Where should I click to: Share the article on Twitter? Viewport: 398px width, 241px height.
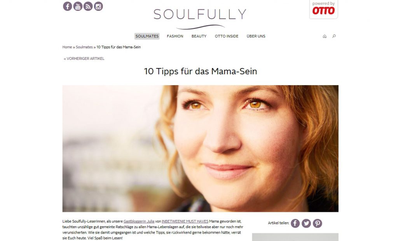tap(306, 223)
